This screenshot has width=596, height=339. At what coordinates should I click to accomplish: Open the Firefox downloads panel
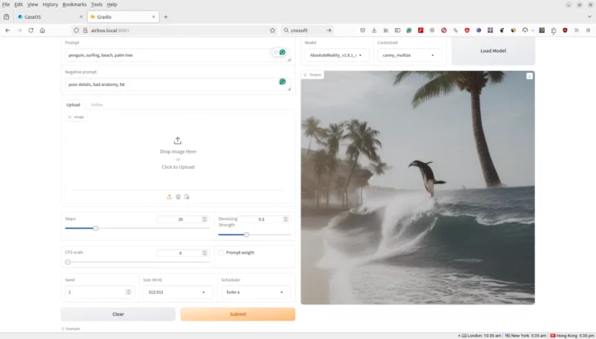374,31
